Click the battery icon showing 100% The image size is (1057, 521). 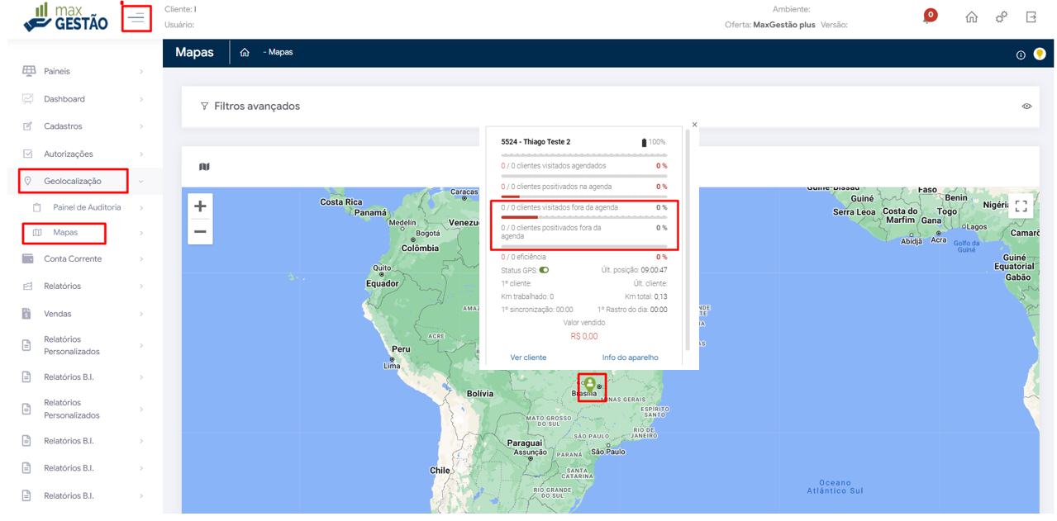[x=645, y=143]
